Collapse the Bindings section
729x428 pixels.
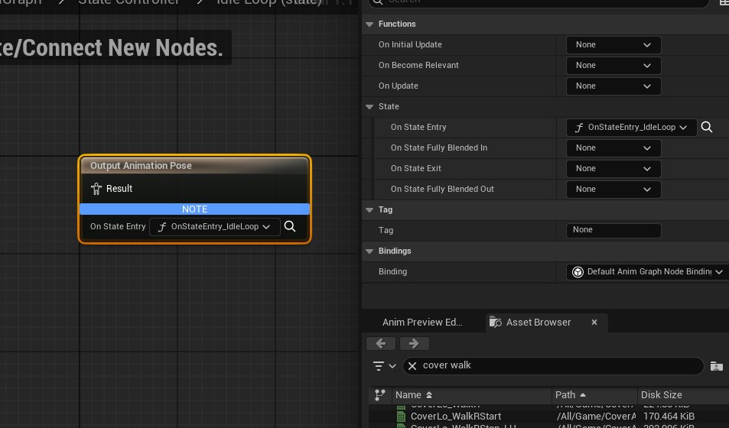[369, 251]
